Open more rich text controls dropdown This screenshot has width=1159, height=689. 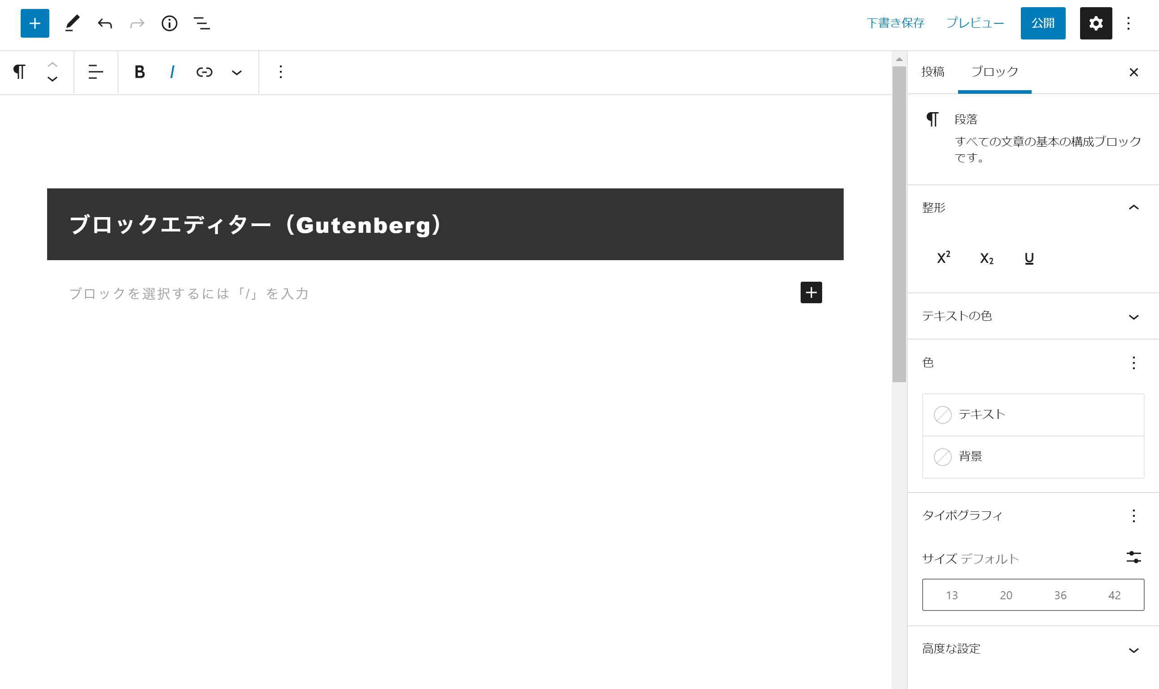[237, 72]
